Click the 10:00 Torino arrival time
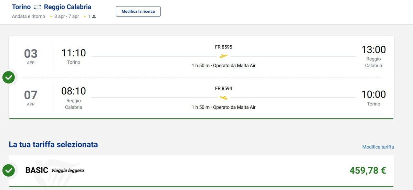Image resolution: width=413 pixels, height=190 pixels. 373,94
